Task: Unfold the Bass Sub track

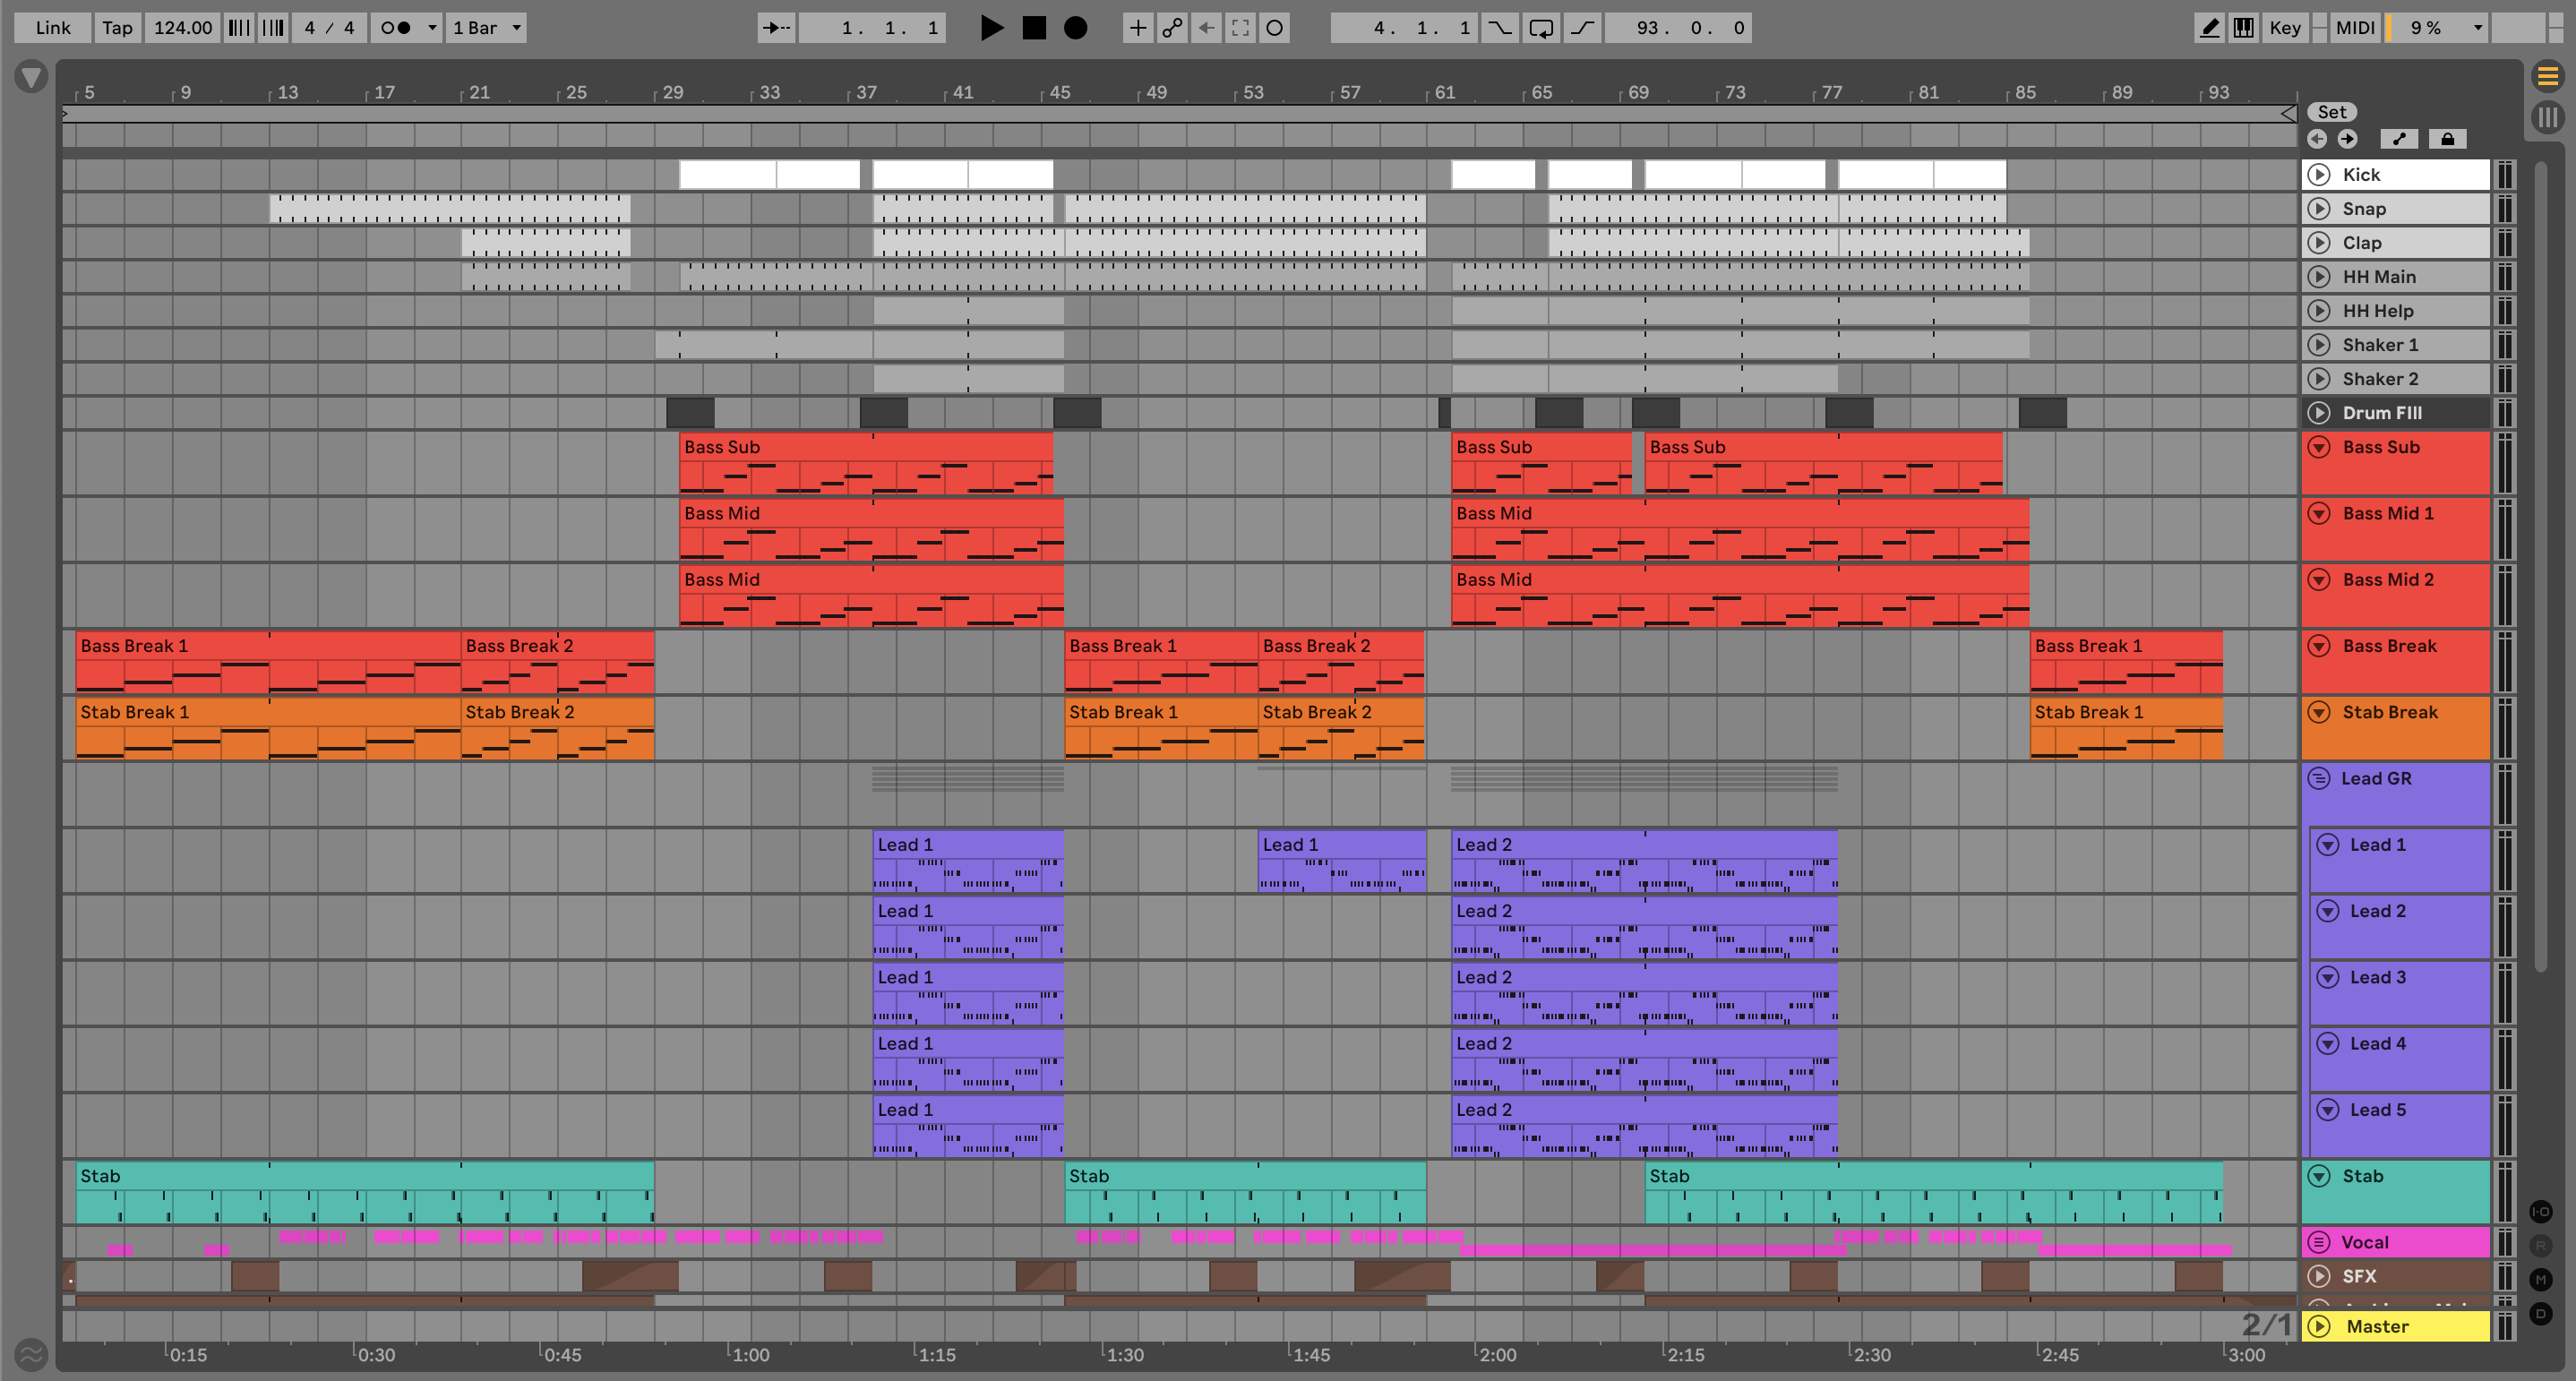Action: click(2319, 447)
